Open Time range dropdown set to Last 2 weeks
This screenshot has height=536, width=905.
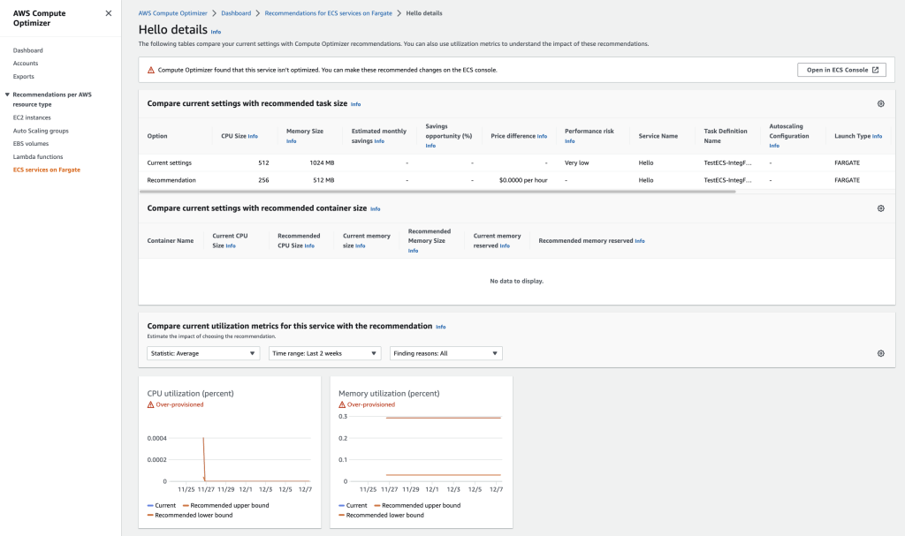tap(326, 352)
